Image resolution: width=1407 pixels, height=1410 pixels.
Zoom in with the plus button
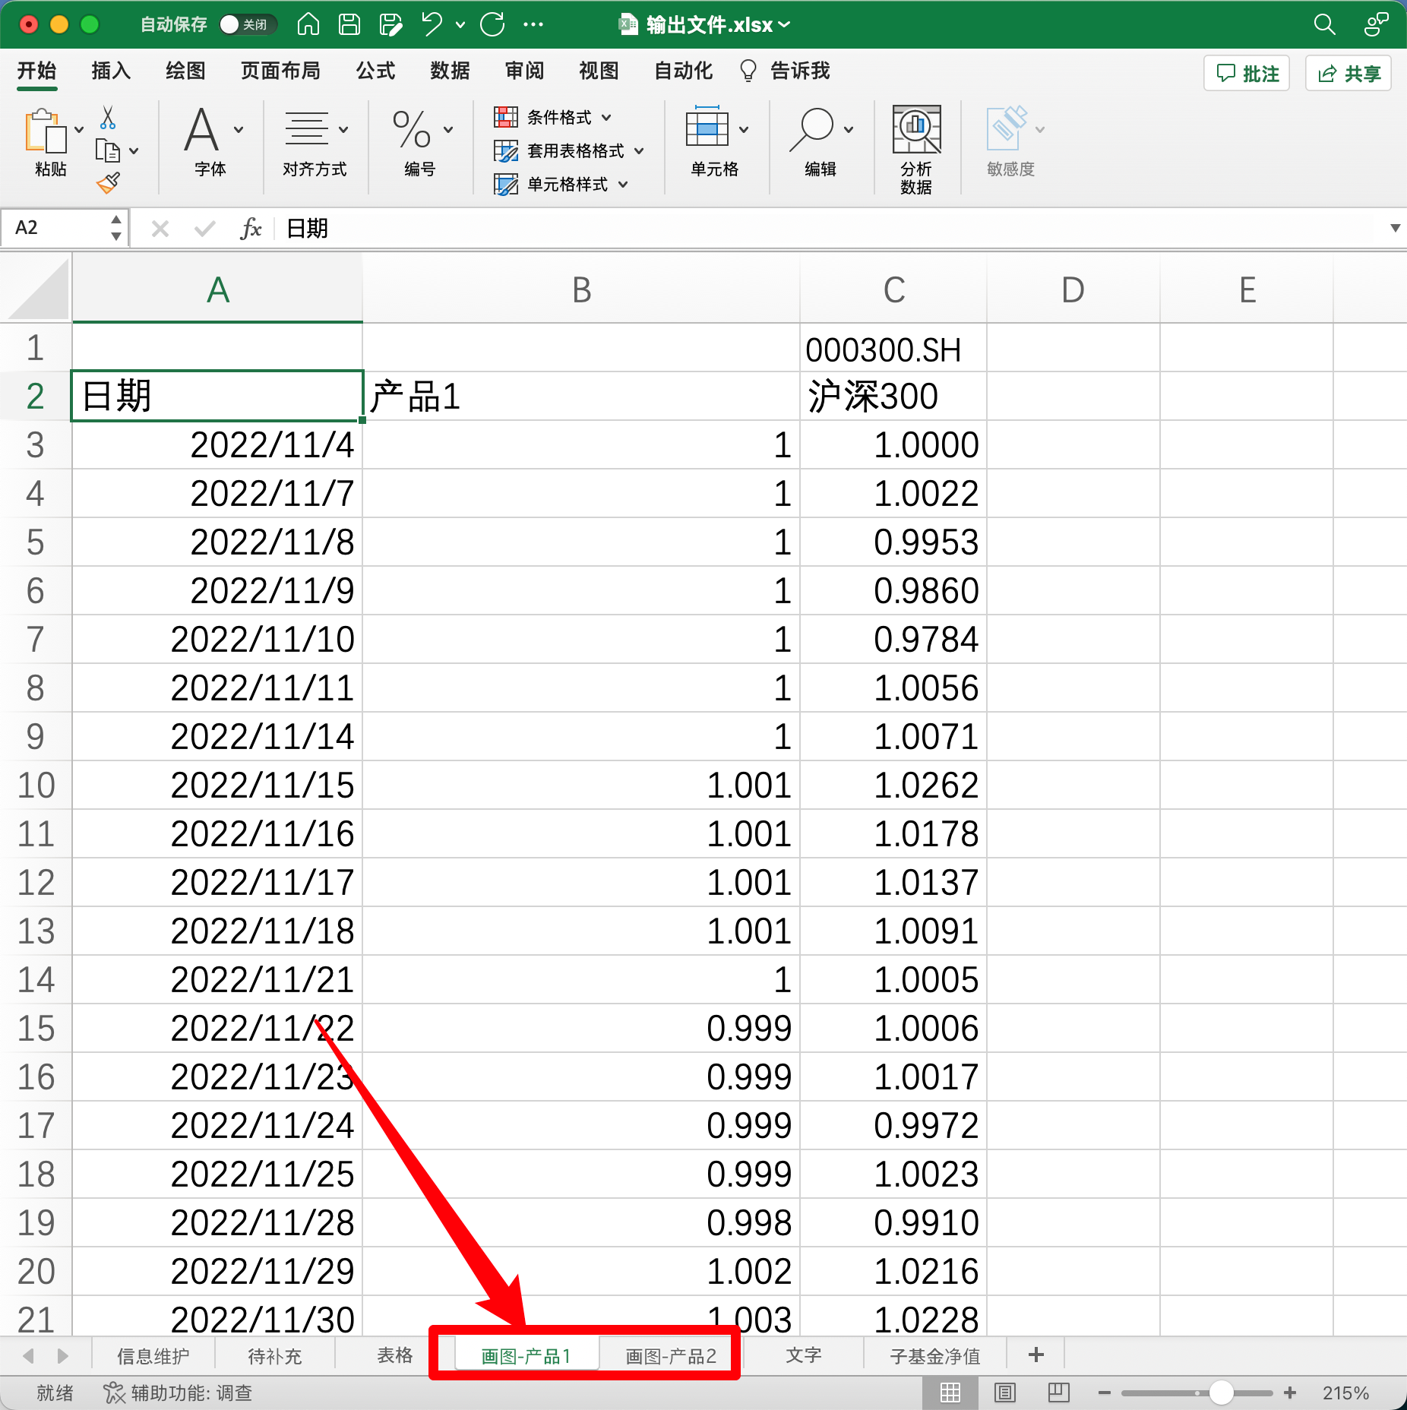point(1290,1393)
